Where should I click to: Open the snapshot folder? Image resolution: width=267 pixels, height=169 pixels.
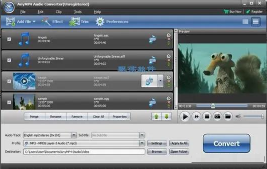(x=228, y=117)
